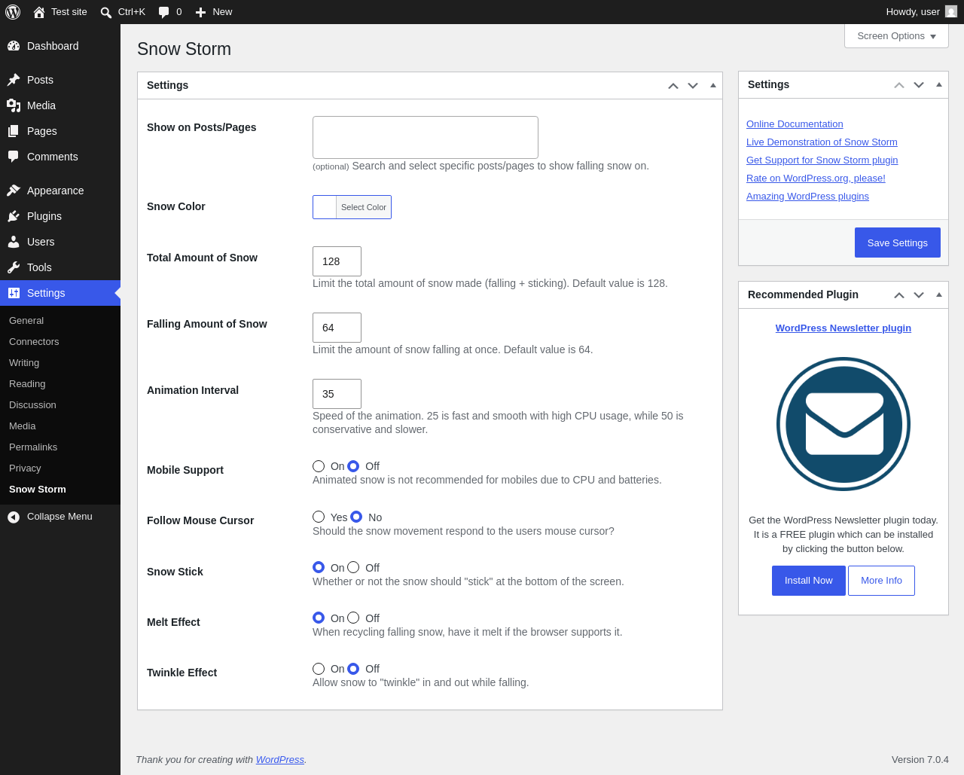Collapse the main Settings panel
Screen dimensions: 964x775
pyautogui.click(x=713, y=85)
